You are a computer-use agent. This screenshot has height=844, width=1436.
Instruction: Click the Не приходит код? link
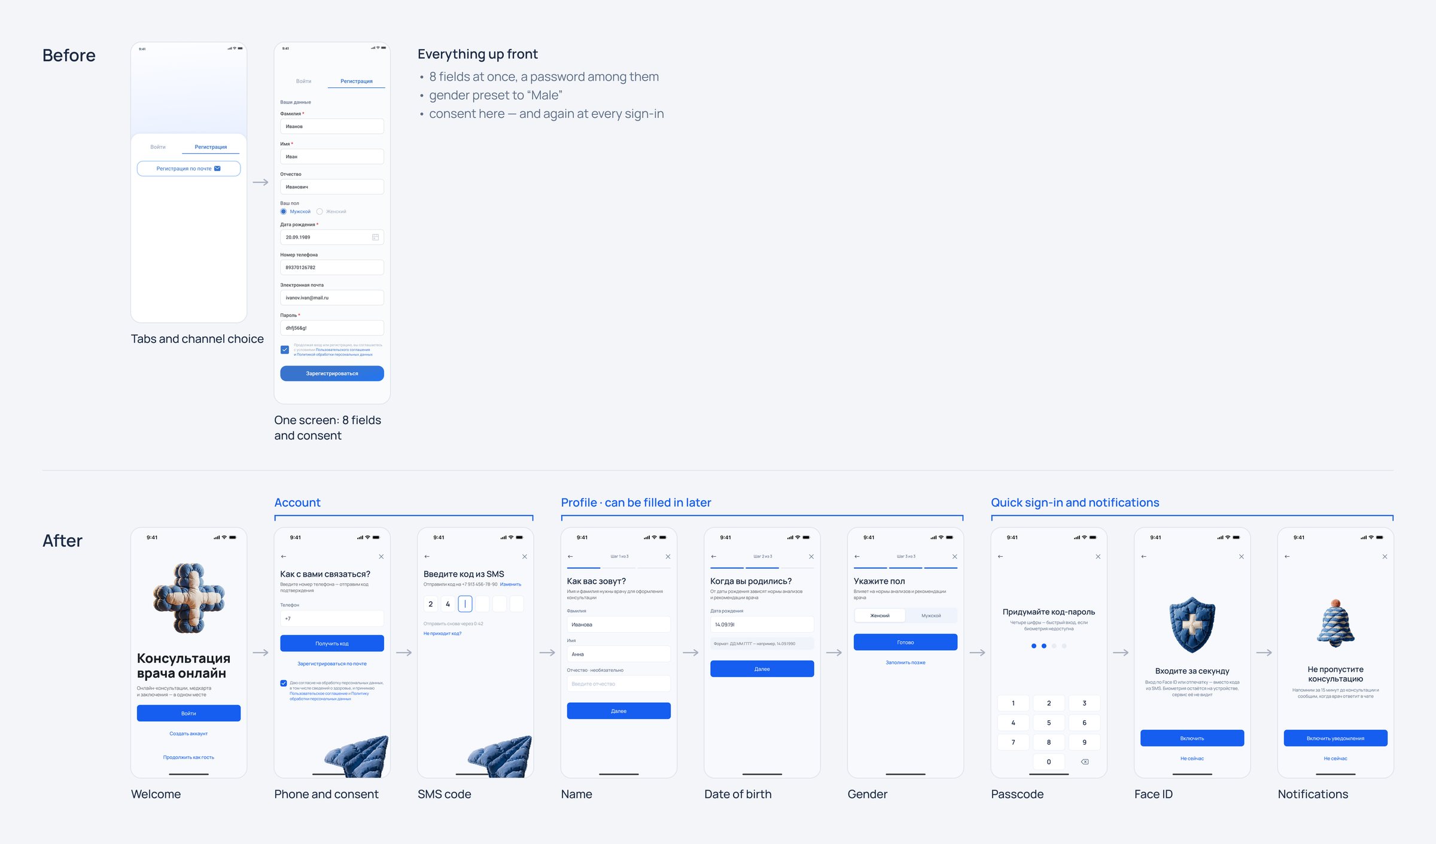click(442, 633)
